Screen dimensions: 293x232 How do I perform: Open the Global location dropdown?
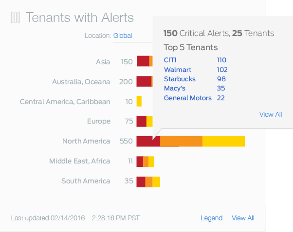coord(123,36)
